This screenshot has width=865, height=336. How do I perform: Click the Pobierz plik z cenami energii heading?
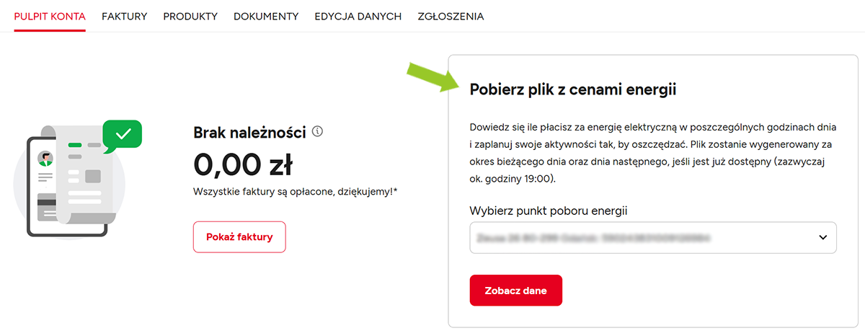click(x=573, y=90)
